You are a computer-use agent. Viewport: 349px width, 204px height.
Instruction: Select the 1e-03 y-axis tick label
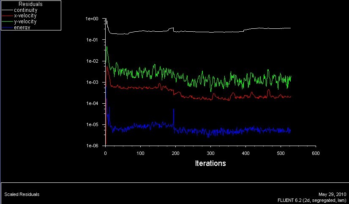point(92,83)
